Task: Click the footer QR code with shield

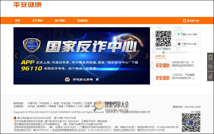Action: point(191,123)
